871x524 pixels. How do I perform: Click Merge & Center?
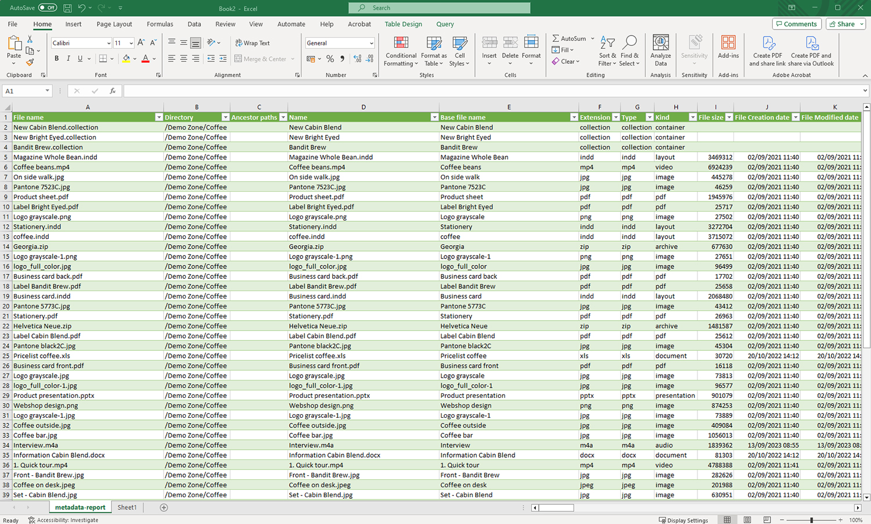click(x=261, y=59)
